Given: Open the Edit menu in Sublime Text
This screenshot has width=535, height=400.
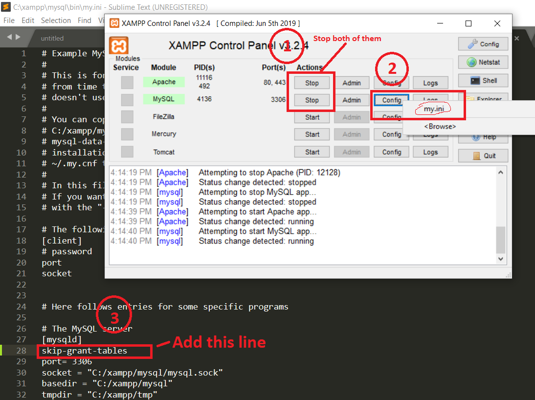Looking at the screenshot, I should pyautogui.click(x=28, y=21).
